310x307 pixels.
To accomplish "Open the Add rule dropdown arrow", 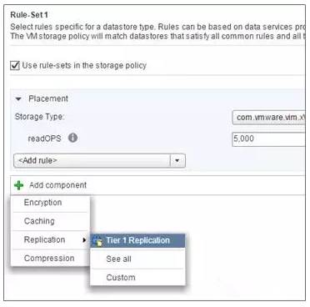I will 177,160.
